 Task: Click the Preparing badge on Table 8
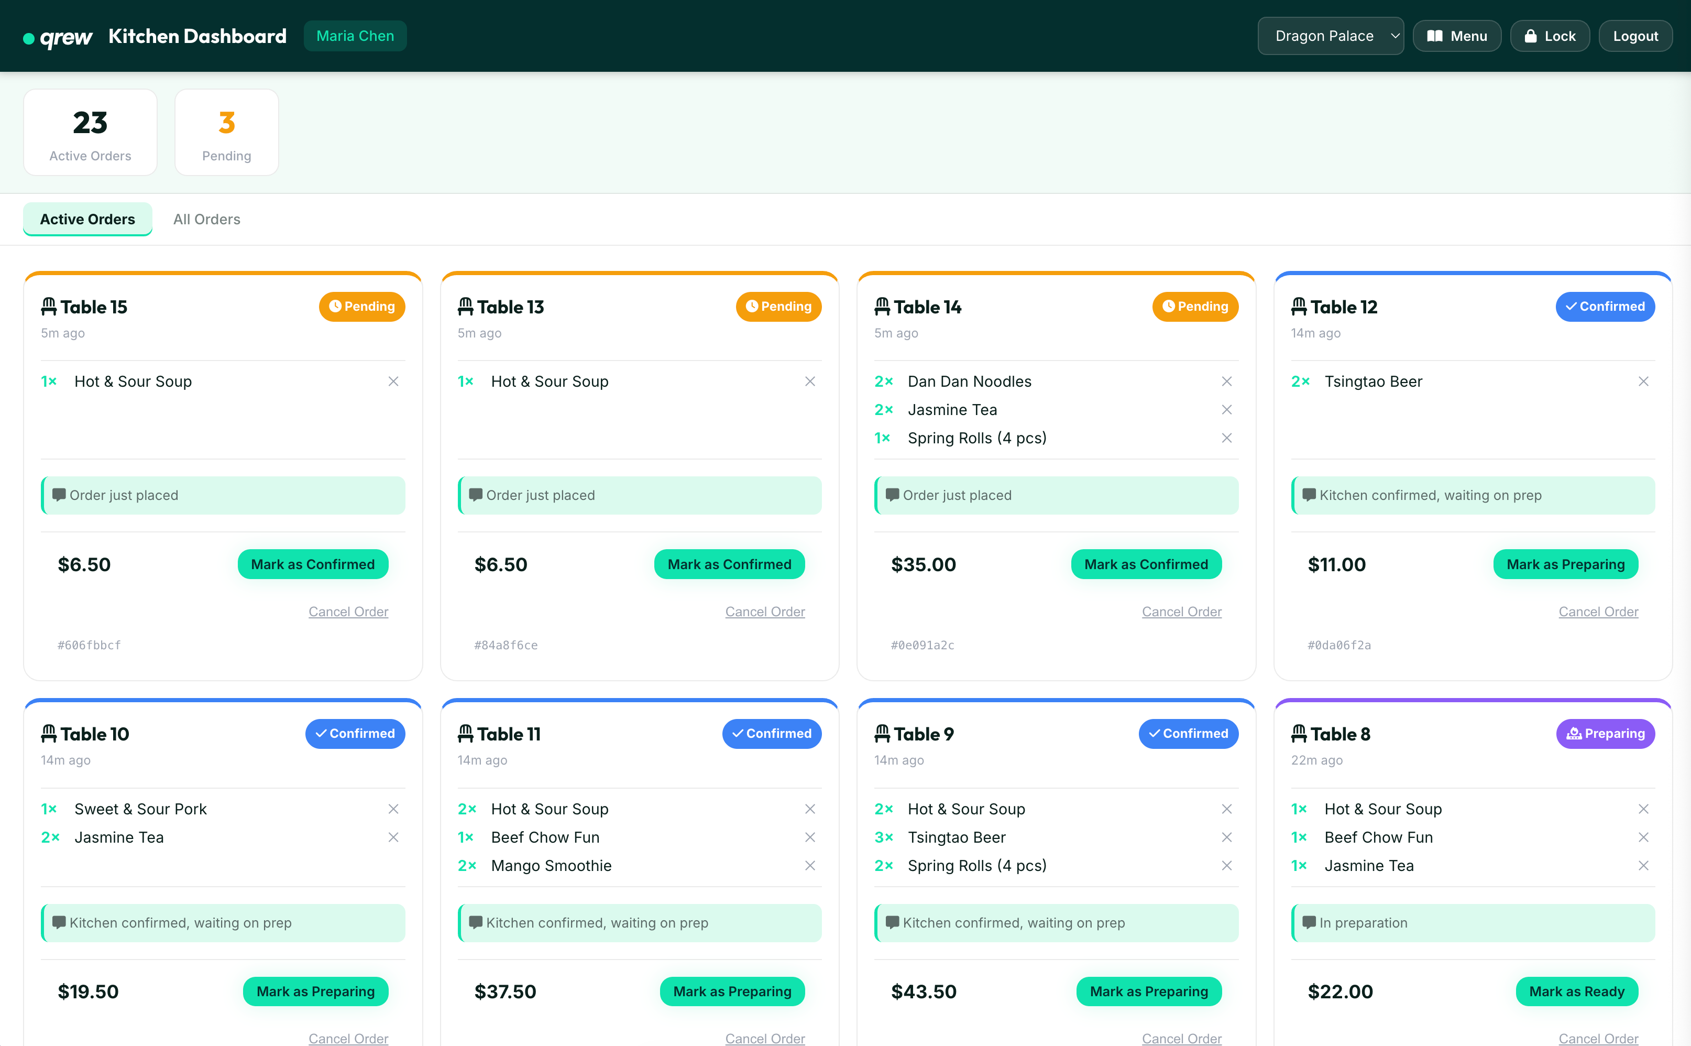(1605, 733)
